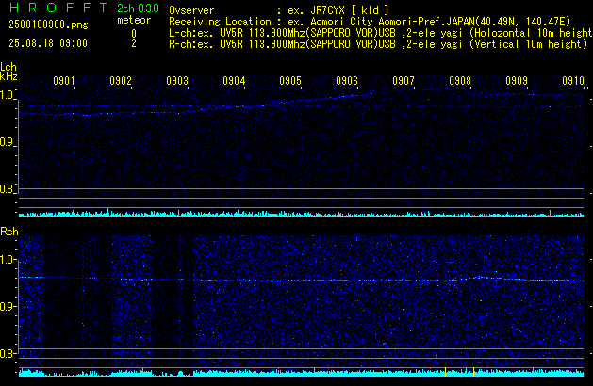The image size is (593, 386).
Task: Click the Receiving Location Aomori City line
Action: [x=370, y=22]
